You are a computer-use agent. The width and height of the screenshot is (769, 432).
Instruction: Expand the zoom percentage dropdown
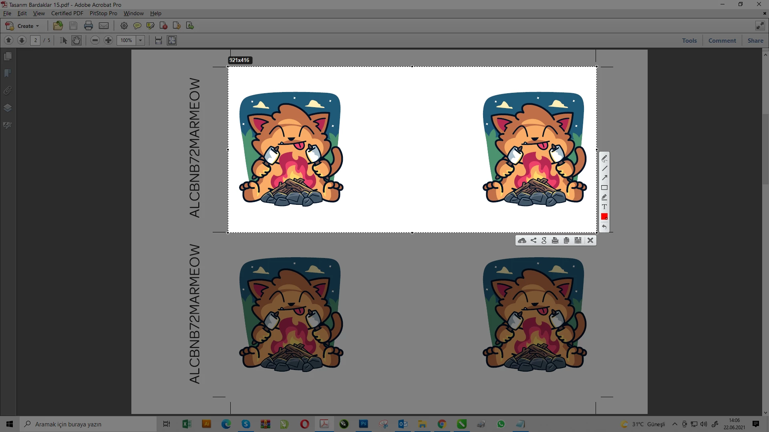pyautogui.click(x=141, y=40)
